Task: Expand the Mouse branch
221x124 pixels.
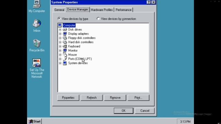Action: pyautogui.click(x=60, y=55)
